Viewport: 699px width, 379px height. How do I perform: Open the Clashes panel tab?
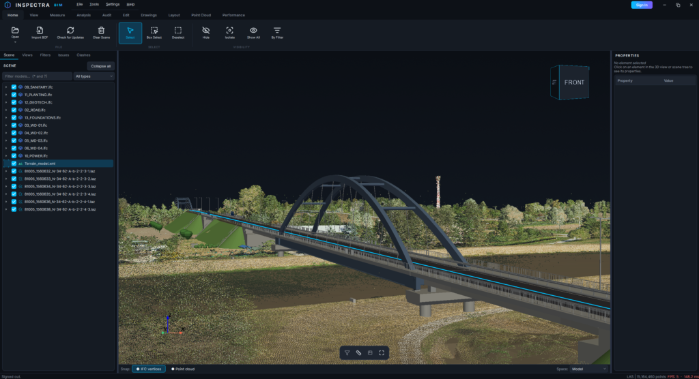[x=83, y=55]
